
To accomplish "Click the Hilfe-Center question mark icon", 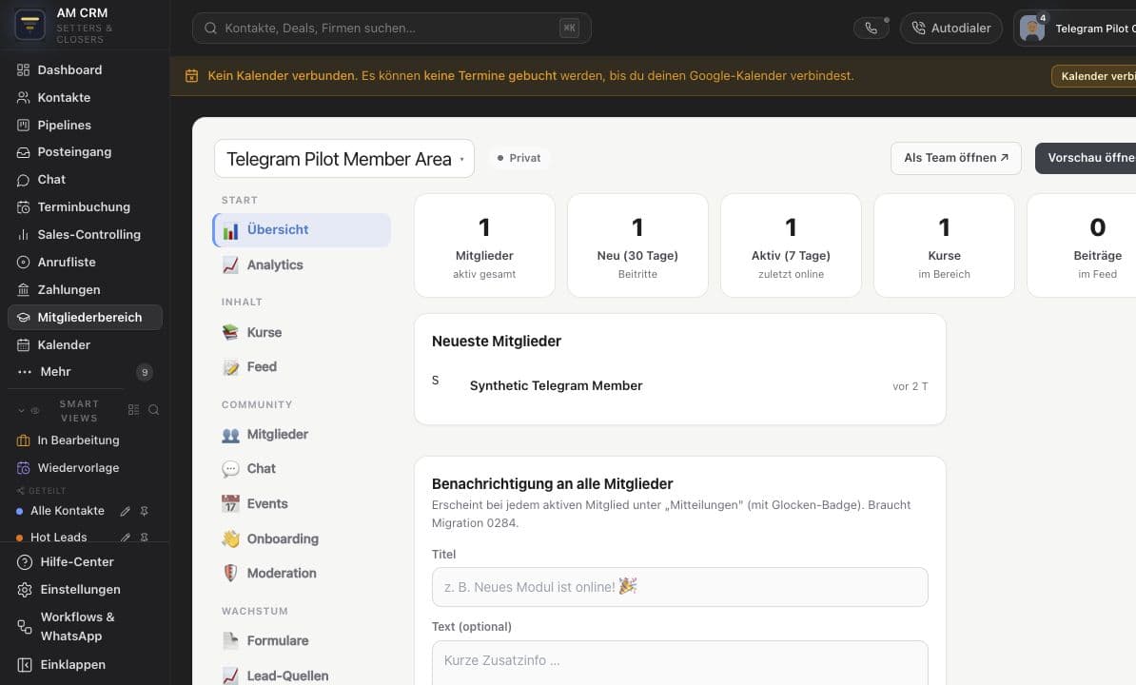I will (x=25, y=562).
